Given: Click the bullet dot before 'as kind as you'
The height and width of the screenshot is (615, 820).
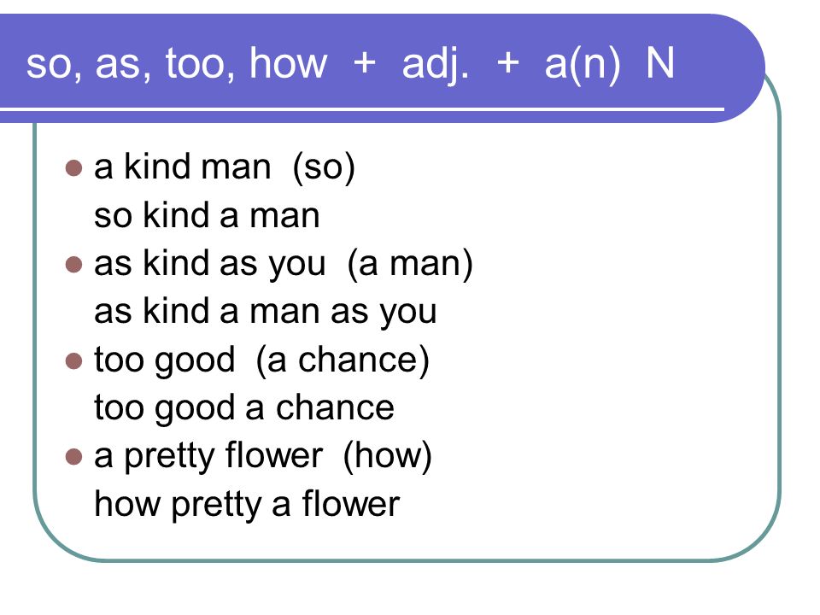Looking at the screenshot, I should point(73,265).
